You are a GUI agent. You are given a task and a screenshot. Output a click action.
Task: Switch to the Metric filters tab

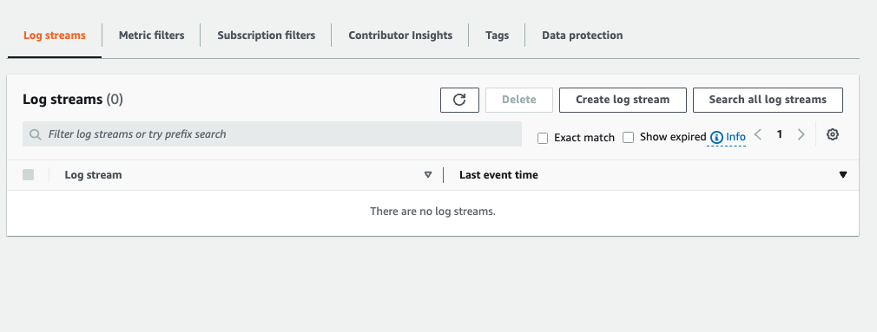(x=151, y=36)
